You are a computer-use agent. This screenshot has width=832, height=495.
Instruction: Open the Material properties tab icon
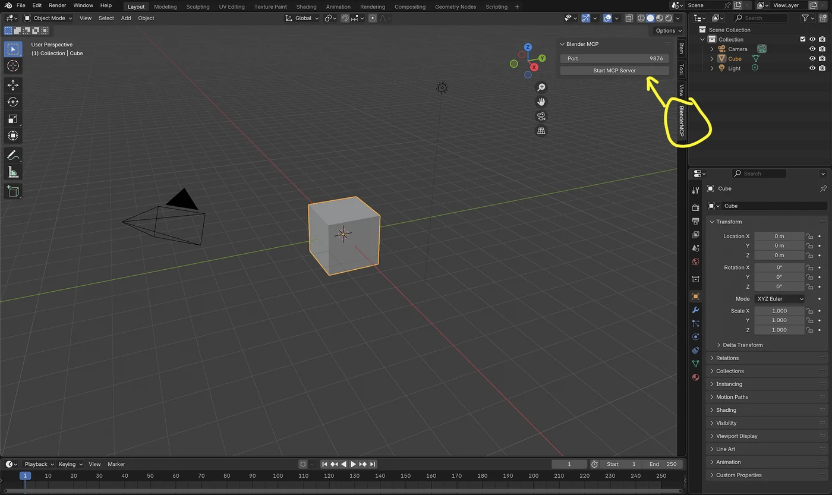(695, 377)
